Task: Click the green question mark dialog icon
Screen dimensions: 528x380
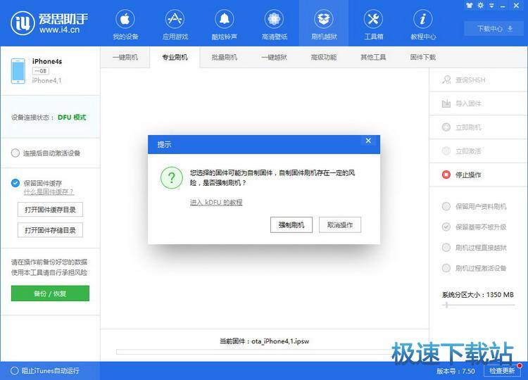Action: (171, 178)
